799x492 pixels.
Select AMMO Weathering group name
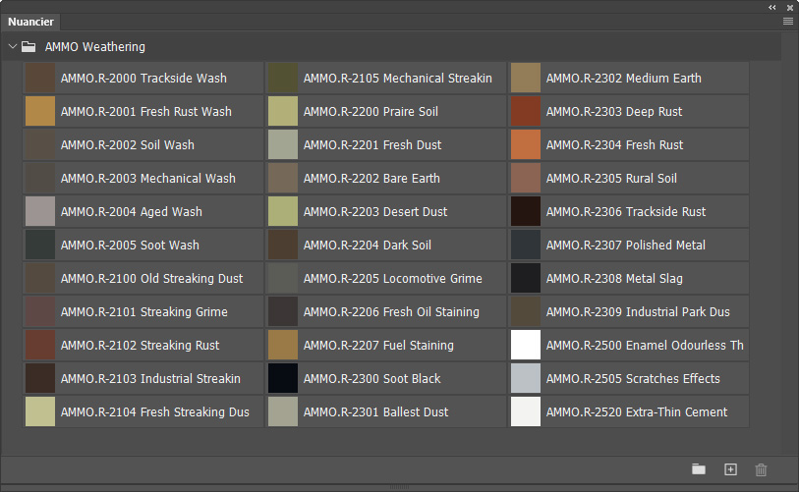[94, 47]
